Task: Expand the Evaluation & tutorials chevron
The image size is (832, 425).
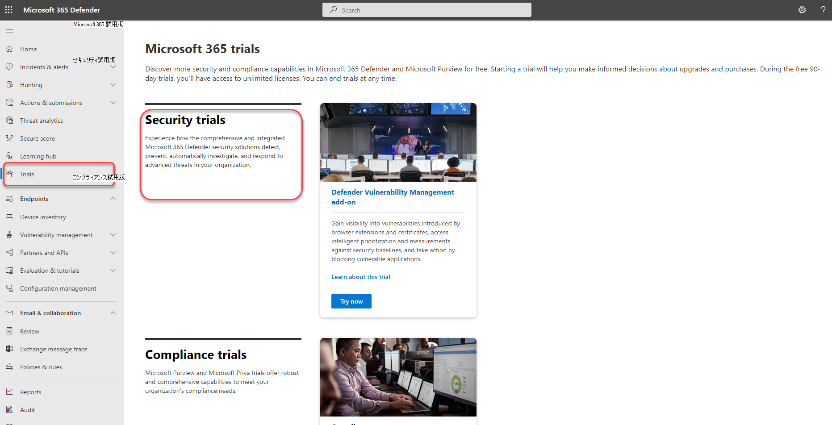Action: tap(113, 271)
